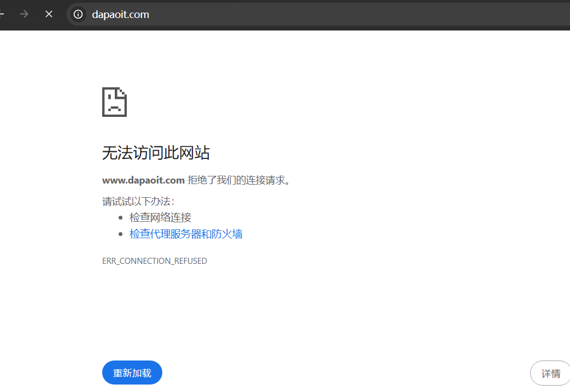This screenshot has height=390, width=570.
Task: Select the ERR_CONNECTION_REFUSED error code text
Action: click(155, 261)
